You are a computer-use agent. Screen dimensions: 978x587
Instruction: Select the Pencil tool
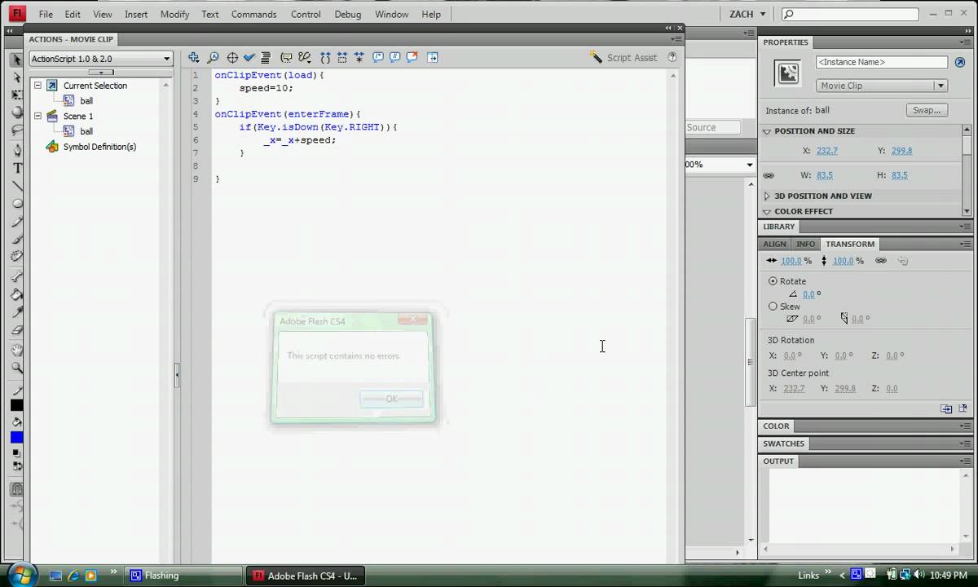pyautogui.click(x=16, y=223)
